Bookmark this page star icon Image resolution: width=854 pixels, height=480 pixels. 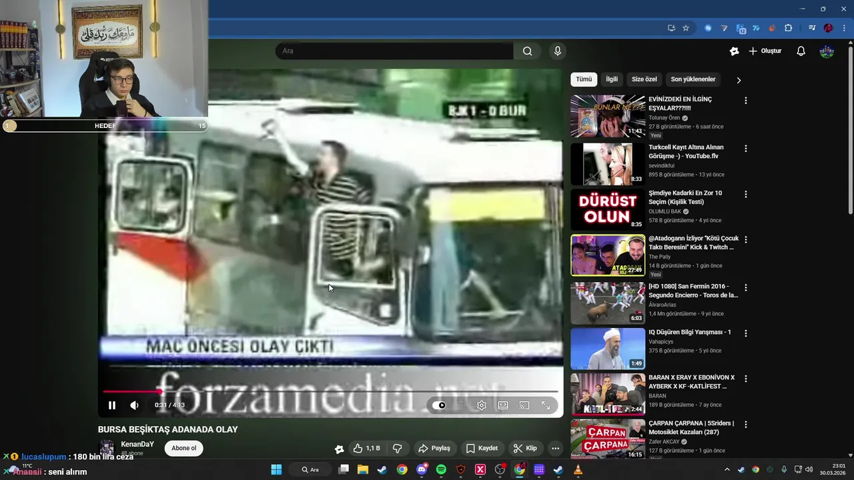(x=686, y=28)
